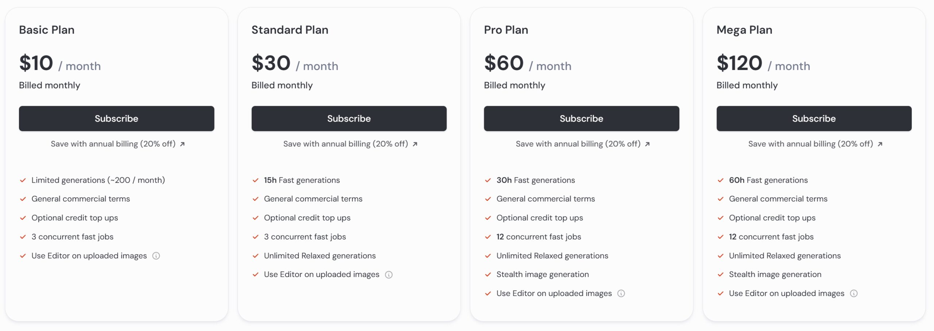Screen dimensions: 934x331
Task: Open Basic Plan annual billing savings link
Action: pyautogui.click(x=113, y=144)
